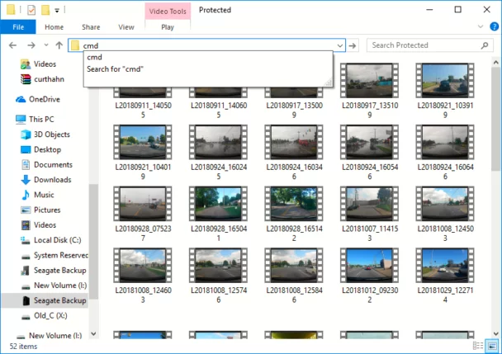
Task: Click the Properties quick access icon
Action: pyautogui.click(x=31, y=10)
